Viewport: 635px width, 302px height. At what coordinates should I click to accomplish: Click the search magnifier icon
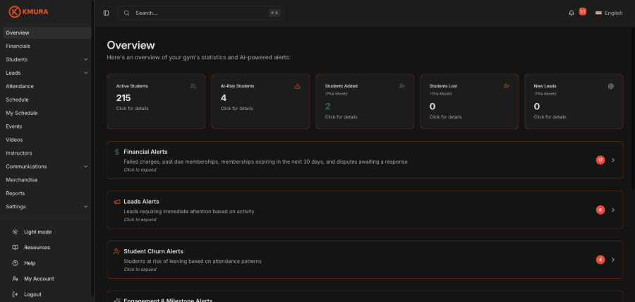point(127,13)
